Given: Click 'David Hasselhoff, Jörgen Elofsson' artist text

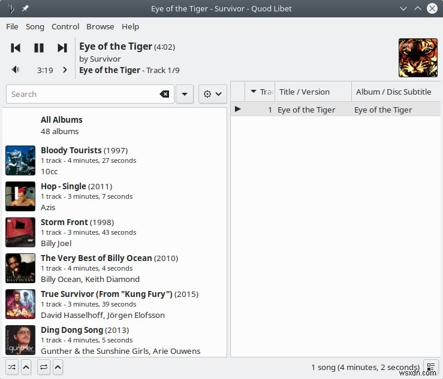Looking at the screenshot, I should (103, 315).
